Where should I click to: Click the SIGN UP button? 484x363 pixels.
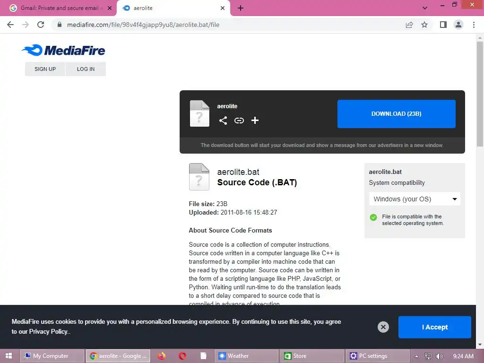point(45,69)
